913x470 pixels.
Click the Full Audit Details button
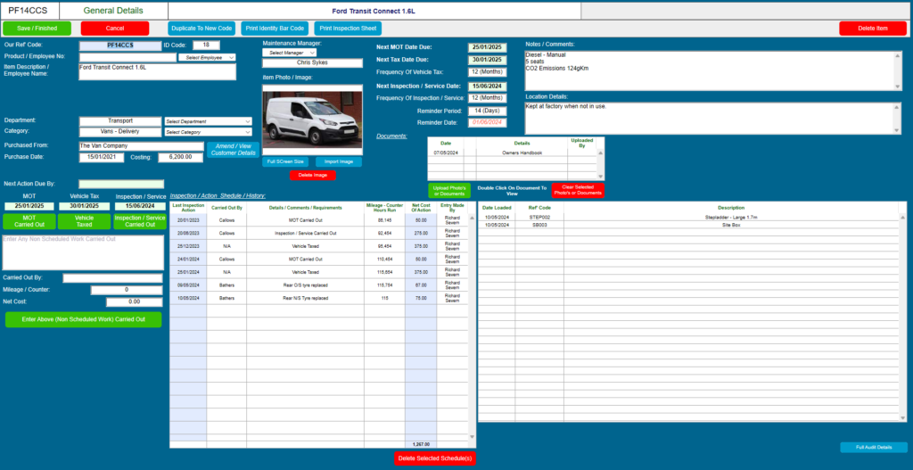(x=874, y=448)
